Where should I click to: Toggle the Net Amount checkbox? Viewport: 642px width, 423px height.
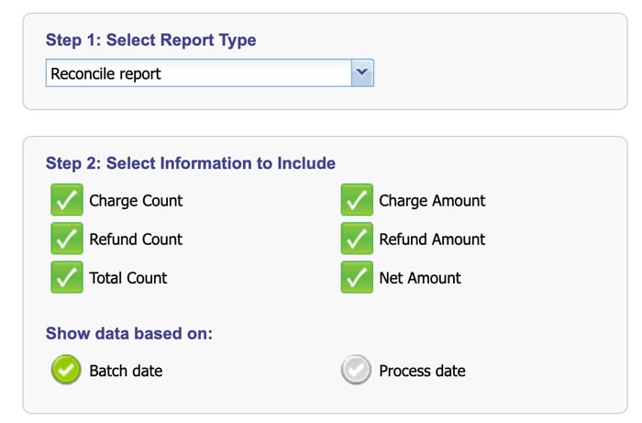click(357, 277)
